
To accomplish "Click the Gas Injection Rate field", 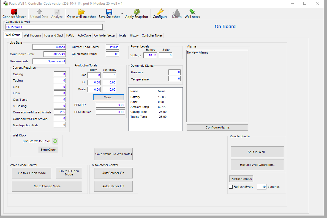I will (x=60, y=125).
